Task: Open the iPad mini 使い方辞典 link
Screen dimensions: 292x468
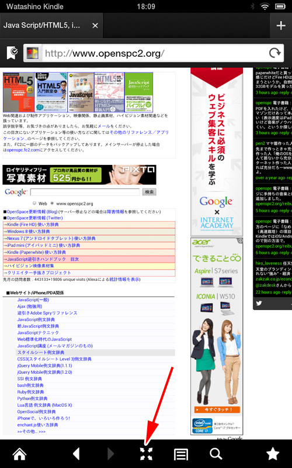Action: pos(43,245)
